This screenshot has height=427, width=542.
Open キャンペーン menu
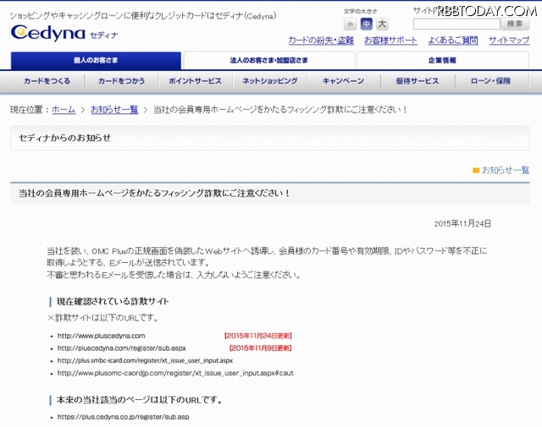pos(343,81)
